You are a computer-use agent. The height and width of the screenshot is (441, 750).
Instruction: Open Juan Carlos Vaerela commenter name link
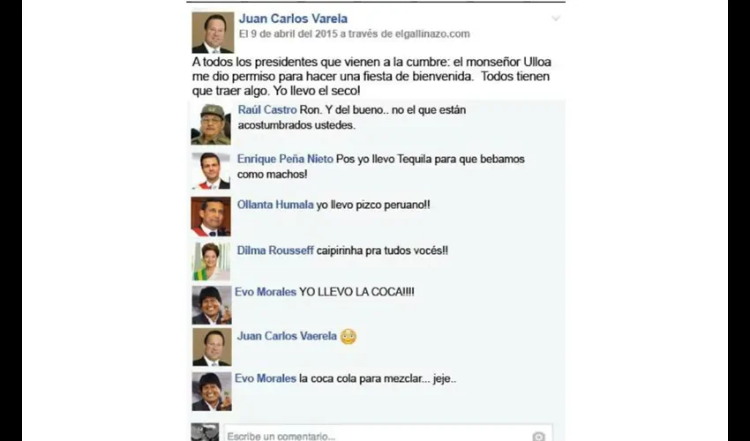pyautogui.click(x=287, y=336)
